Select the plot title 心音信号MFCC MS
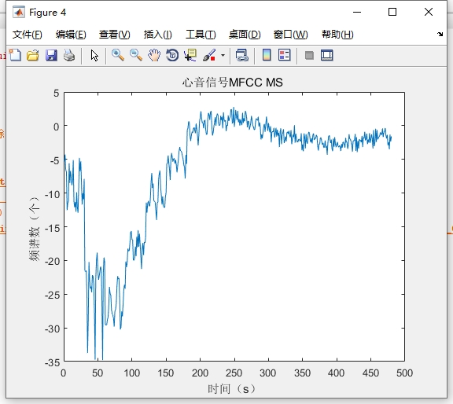 232,83
